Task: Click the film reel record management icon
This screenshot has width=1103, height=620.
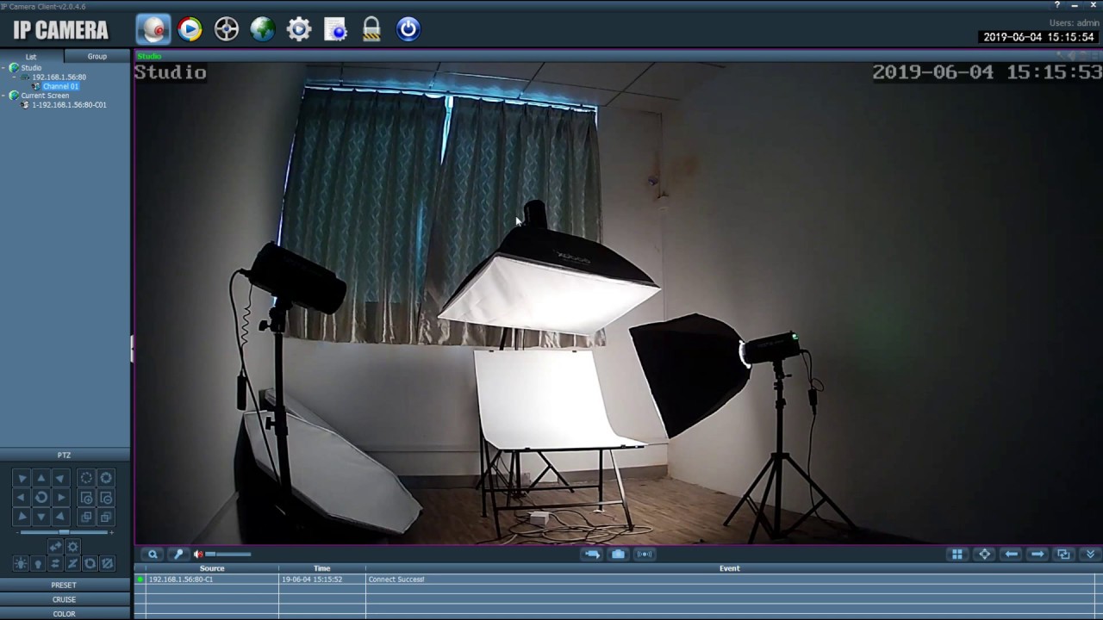Action: [226, 29]
